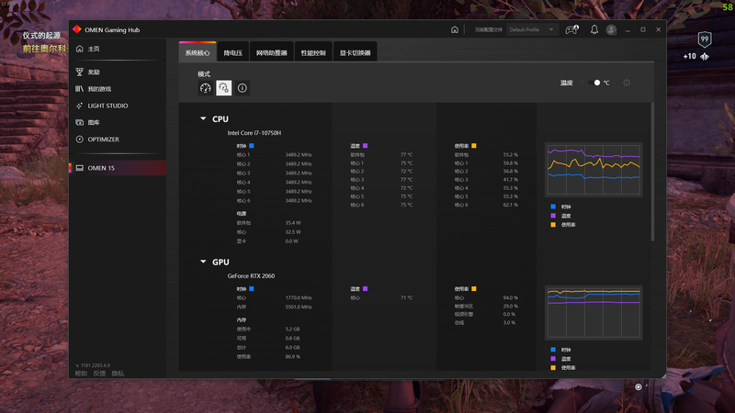Open the user account avatar
This screenshot has width=735, height=413.
click(611, 29)
